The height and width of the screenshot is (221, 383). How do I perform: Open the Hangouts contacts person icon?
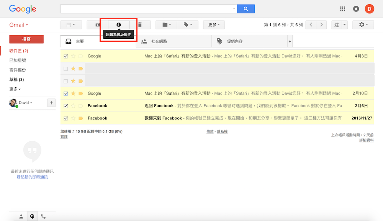pyautogui.click(x=21, y=216)
